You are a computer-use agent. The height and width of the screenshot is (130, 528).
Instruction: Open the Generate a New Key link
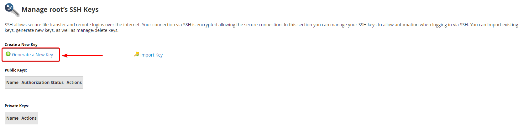click(x=33, y=55)
